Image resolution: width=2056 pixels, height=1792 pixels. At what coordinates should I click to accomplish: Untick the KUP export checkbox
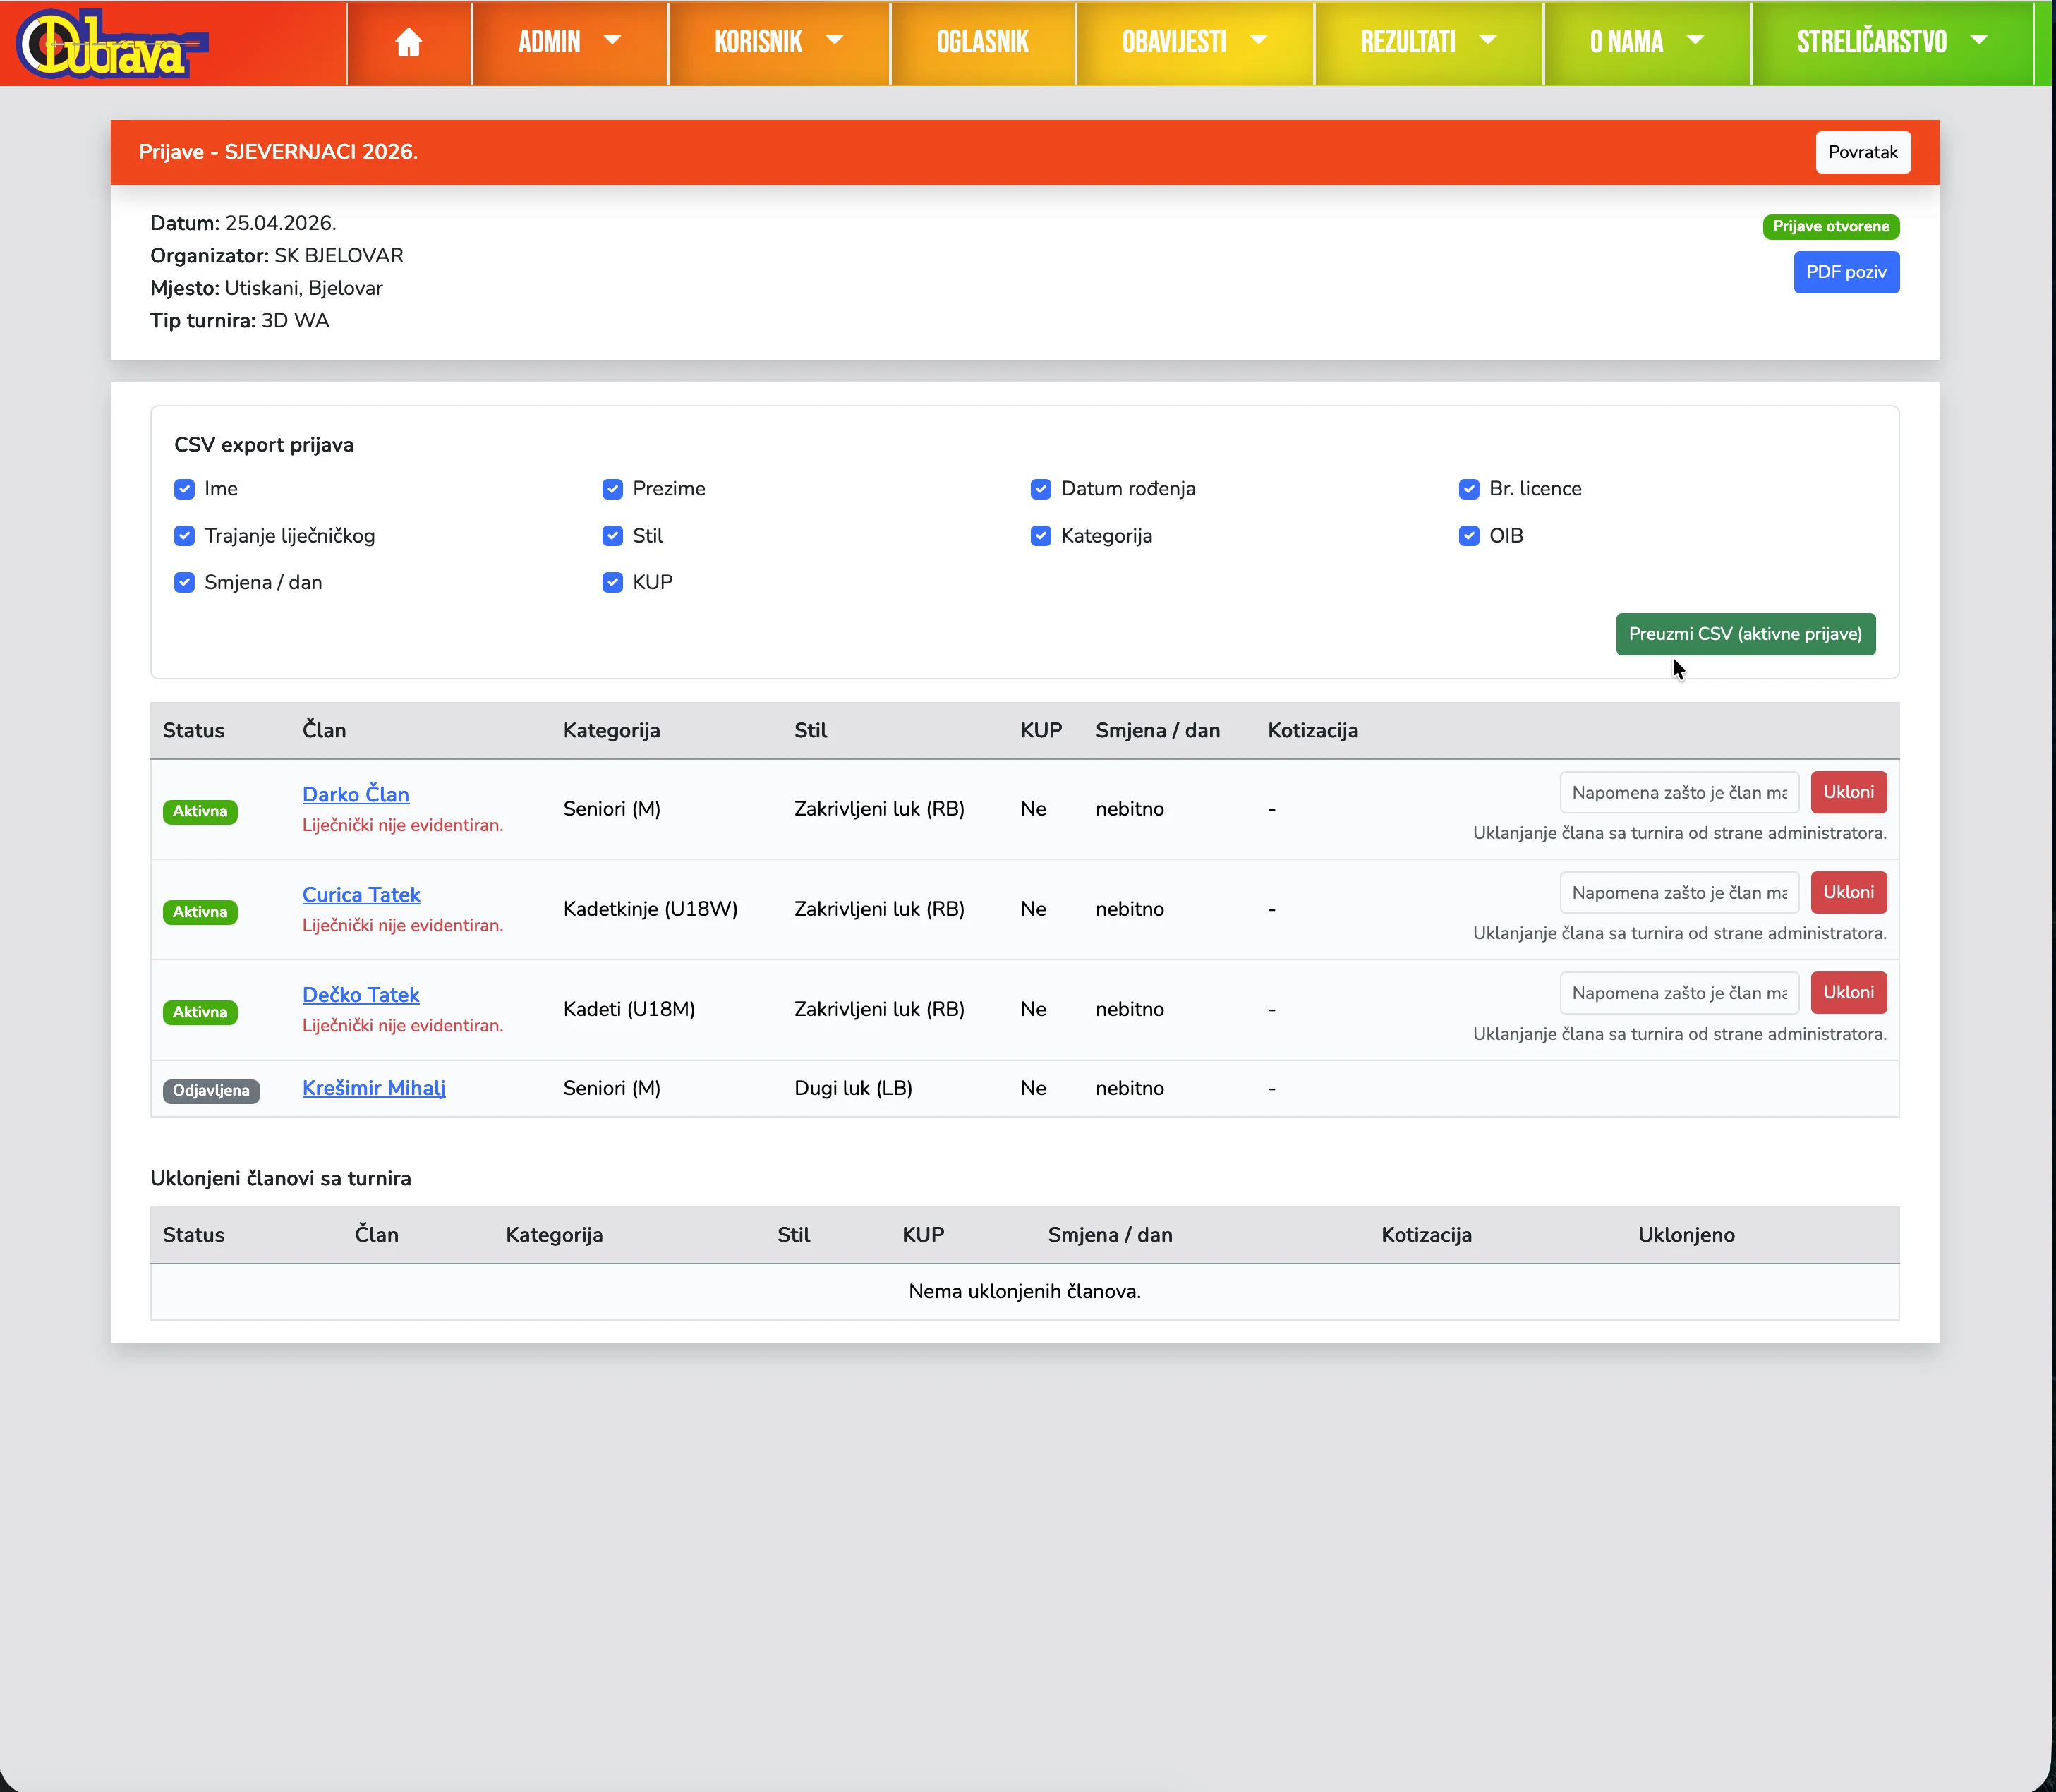point(612,583)
